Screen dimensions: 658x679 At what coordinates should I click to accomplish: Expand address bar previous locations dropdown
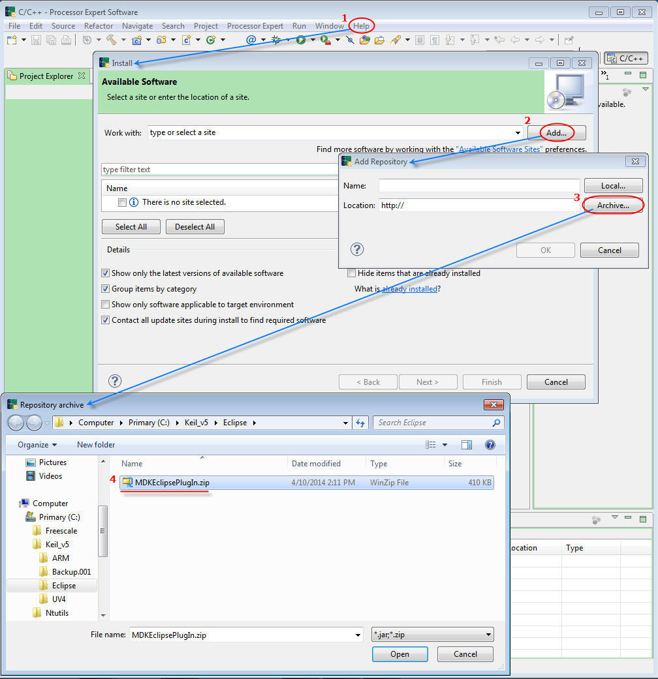click(345, 423)
